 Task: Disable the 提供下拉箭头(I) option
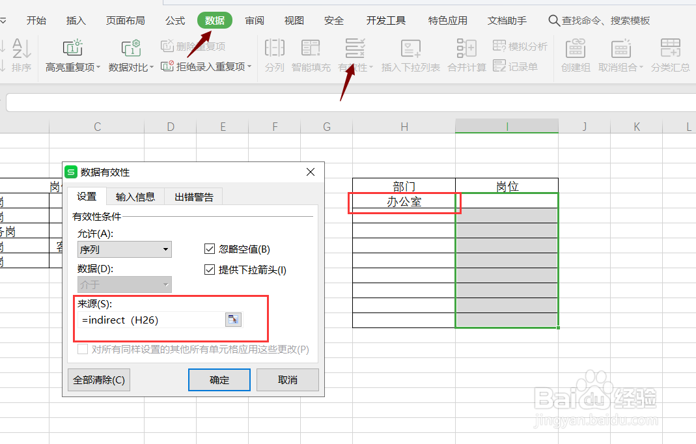(210, 270)
